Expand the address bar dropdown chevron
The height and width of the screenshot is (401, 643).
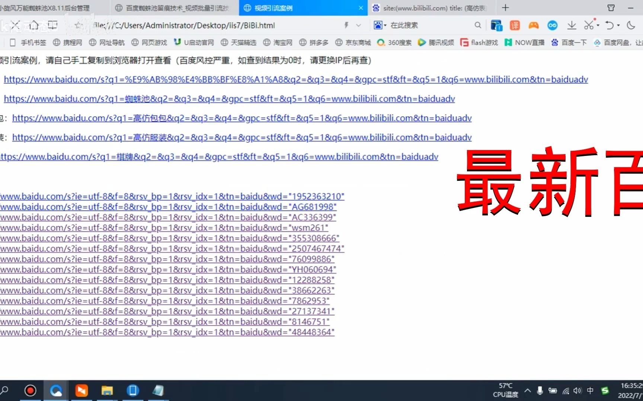pos(359,25)
